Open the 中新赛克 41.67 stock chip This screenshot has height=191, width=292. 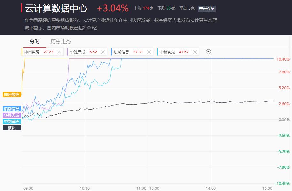click(x=178, y=52)
